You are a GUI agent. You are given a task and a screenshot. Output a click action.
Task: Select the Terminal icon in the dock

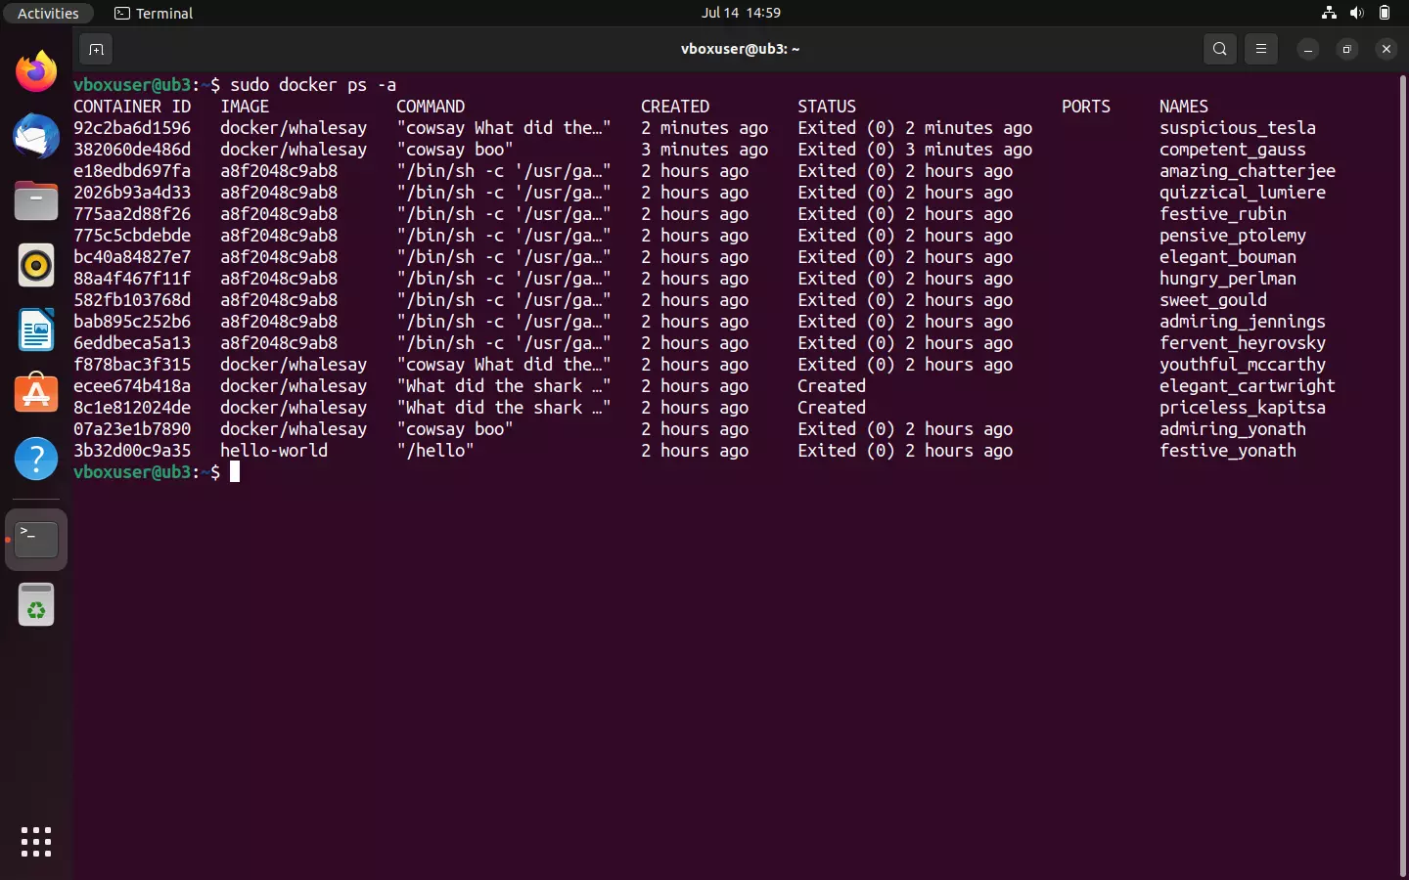click(x=36, y=540)
